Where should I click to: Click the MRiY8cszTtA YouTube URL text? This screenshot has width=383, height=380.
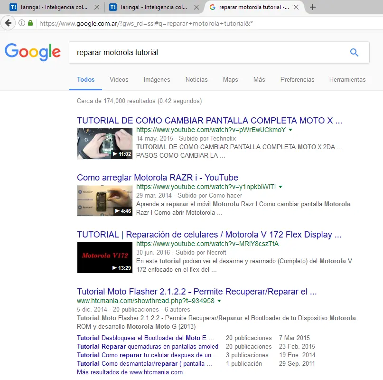(207, 244)
